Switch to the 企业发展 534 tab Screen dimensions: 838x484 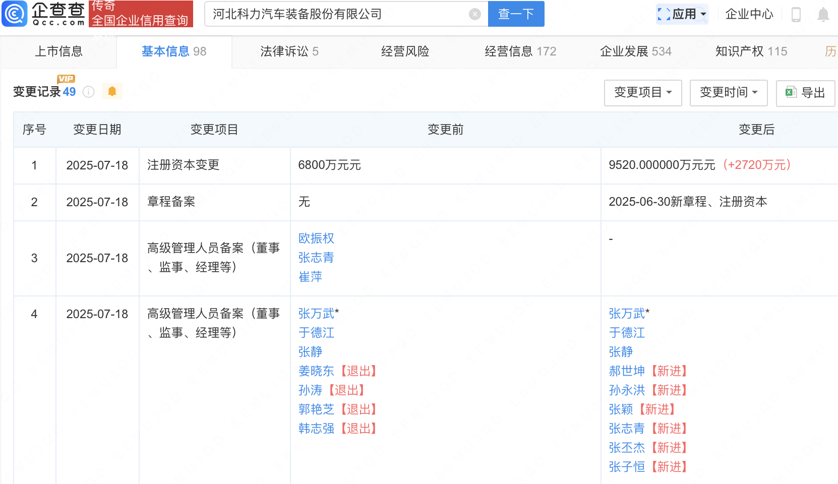636,51
